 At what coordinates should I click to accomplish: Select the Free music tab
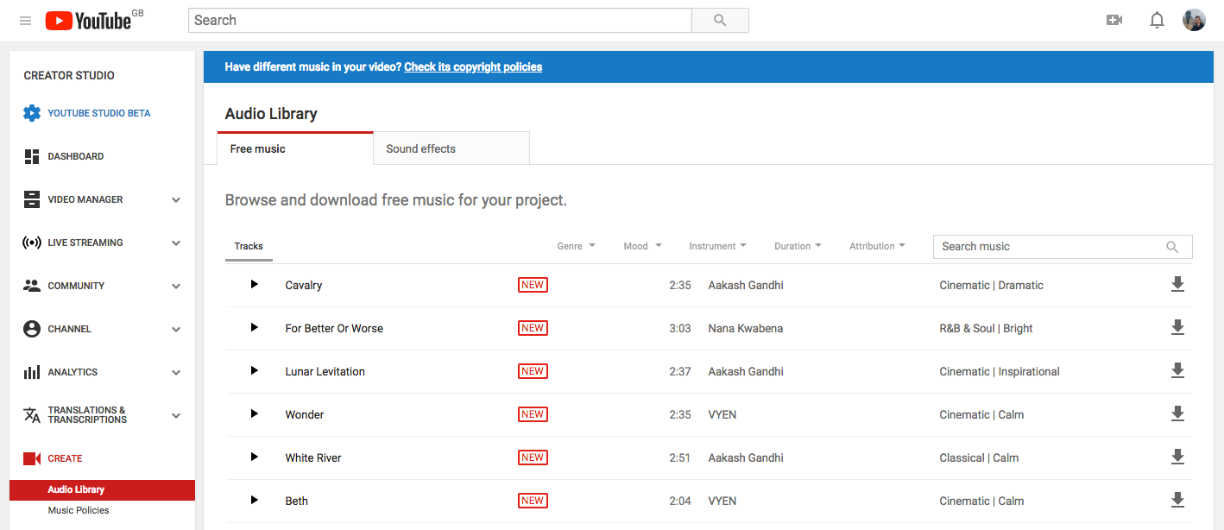[257, 148]
